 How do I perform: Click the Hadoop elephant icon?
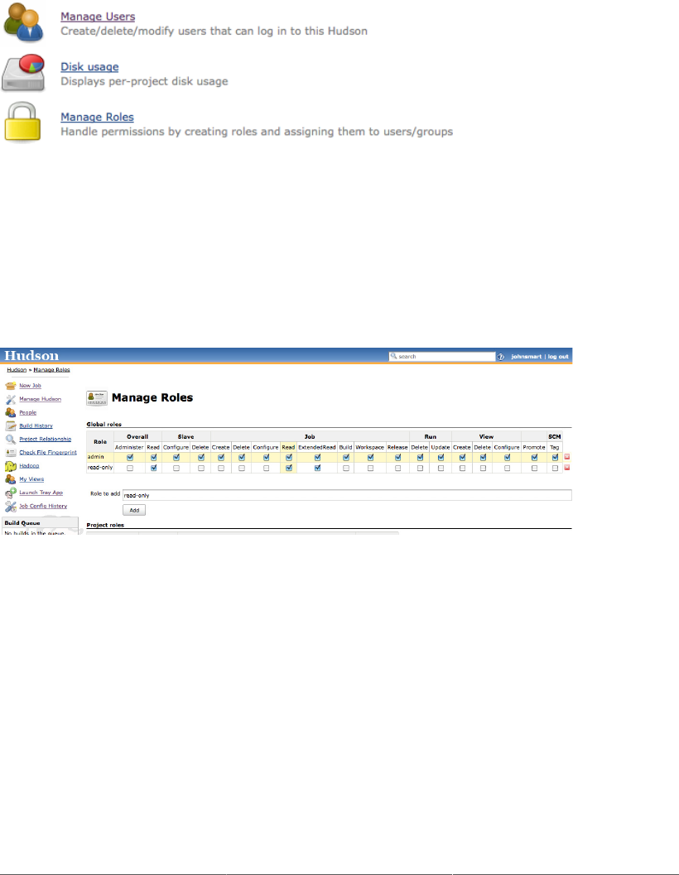click(11, 466)
